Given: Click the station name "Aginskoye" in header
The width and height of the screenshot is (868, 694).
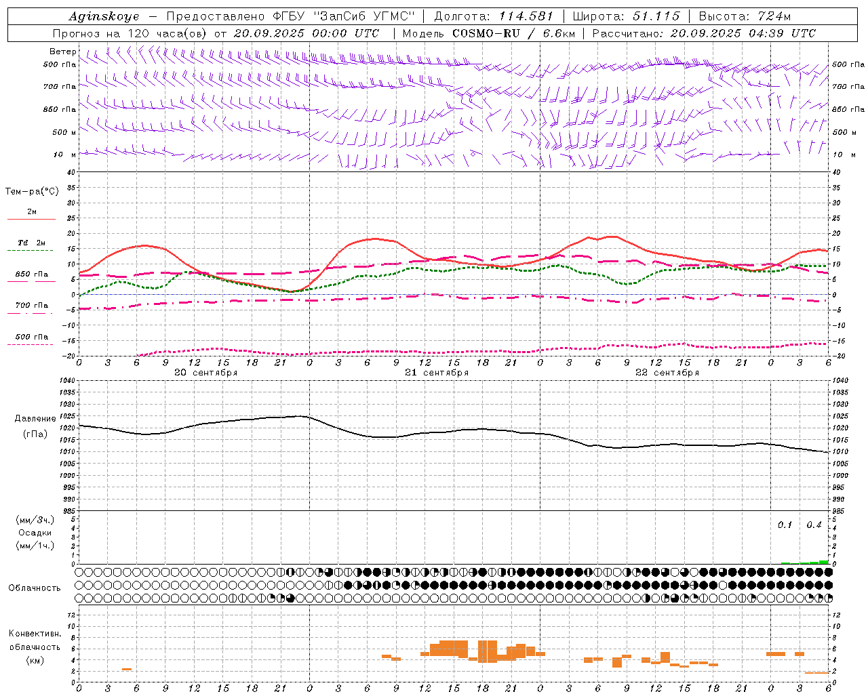Looking at the screenshot, I should [104, 16].
